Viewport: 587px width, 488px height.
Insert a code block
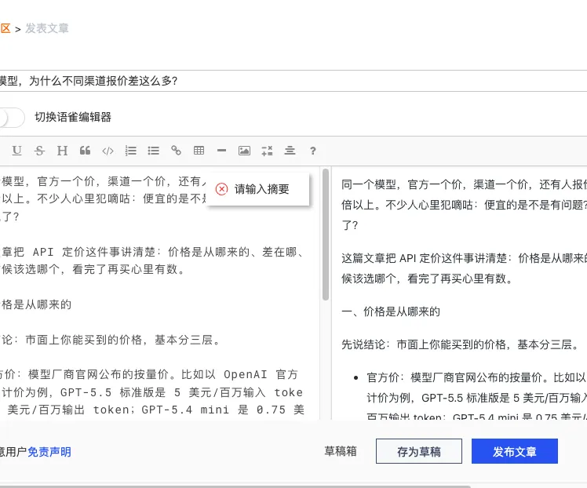point(108,151)
